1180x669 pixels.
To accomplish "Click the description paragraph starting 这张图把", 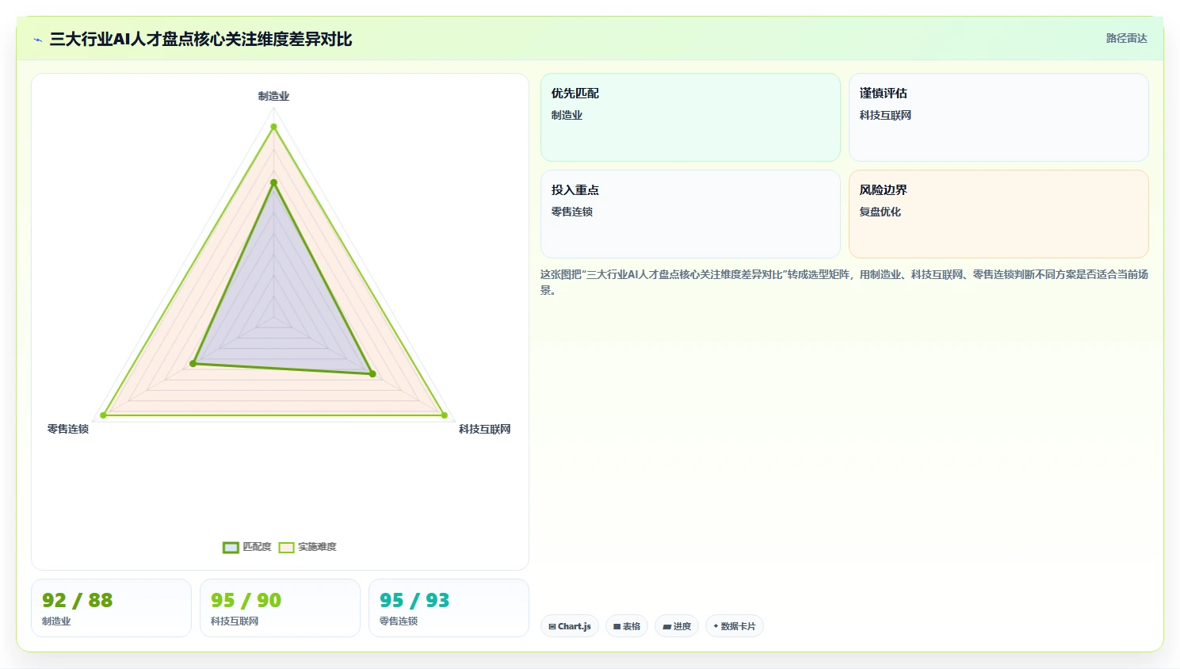I will point(844,282).
